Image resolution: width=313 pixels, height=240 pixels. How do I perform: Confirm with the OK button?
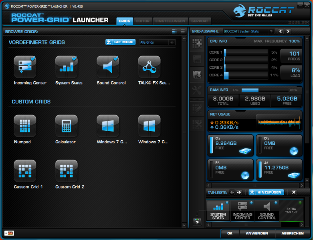(230, 233)
